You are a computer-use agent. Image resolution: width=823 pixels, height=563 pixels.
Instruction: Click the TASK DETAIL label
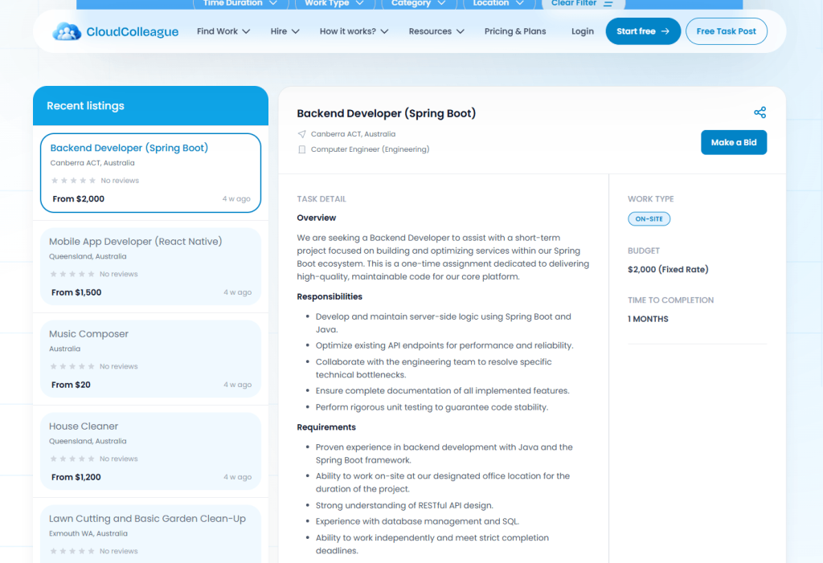pos(321,199)
